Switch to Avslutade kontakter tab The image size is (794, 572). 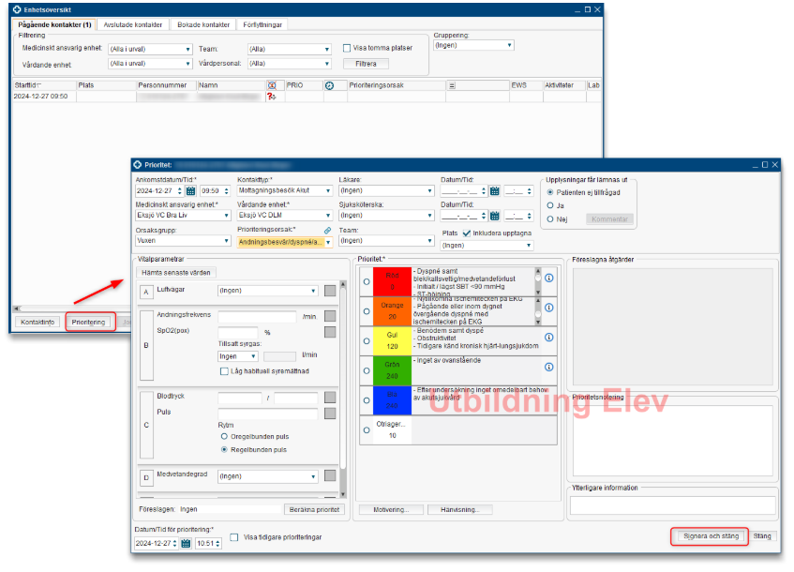pyautogui.click(x=133, y=25)
